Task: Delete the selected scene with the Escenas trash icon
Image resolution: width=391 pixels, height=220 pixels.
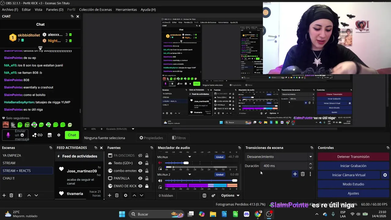Action: tap(11, 195)
